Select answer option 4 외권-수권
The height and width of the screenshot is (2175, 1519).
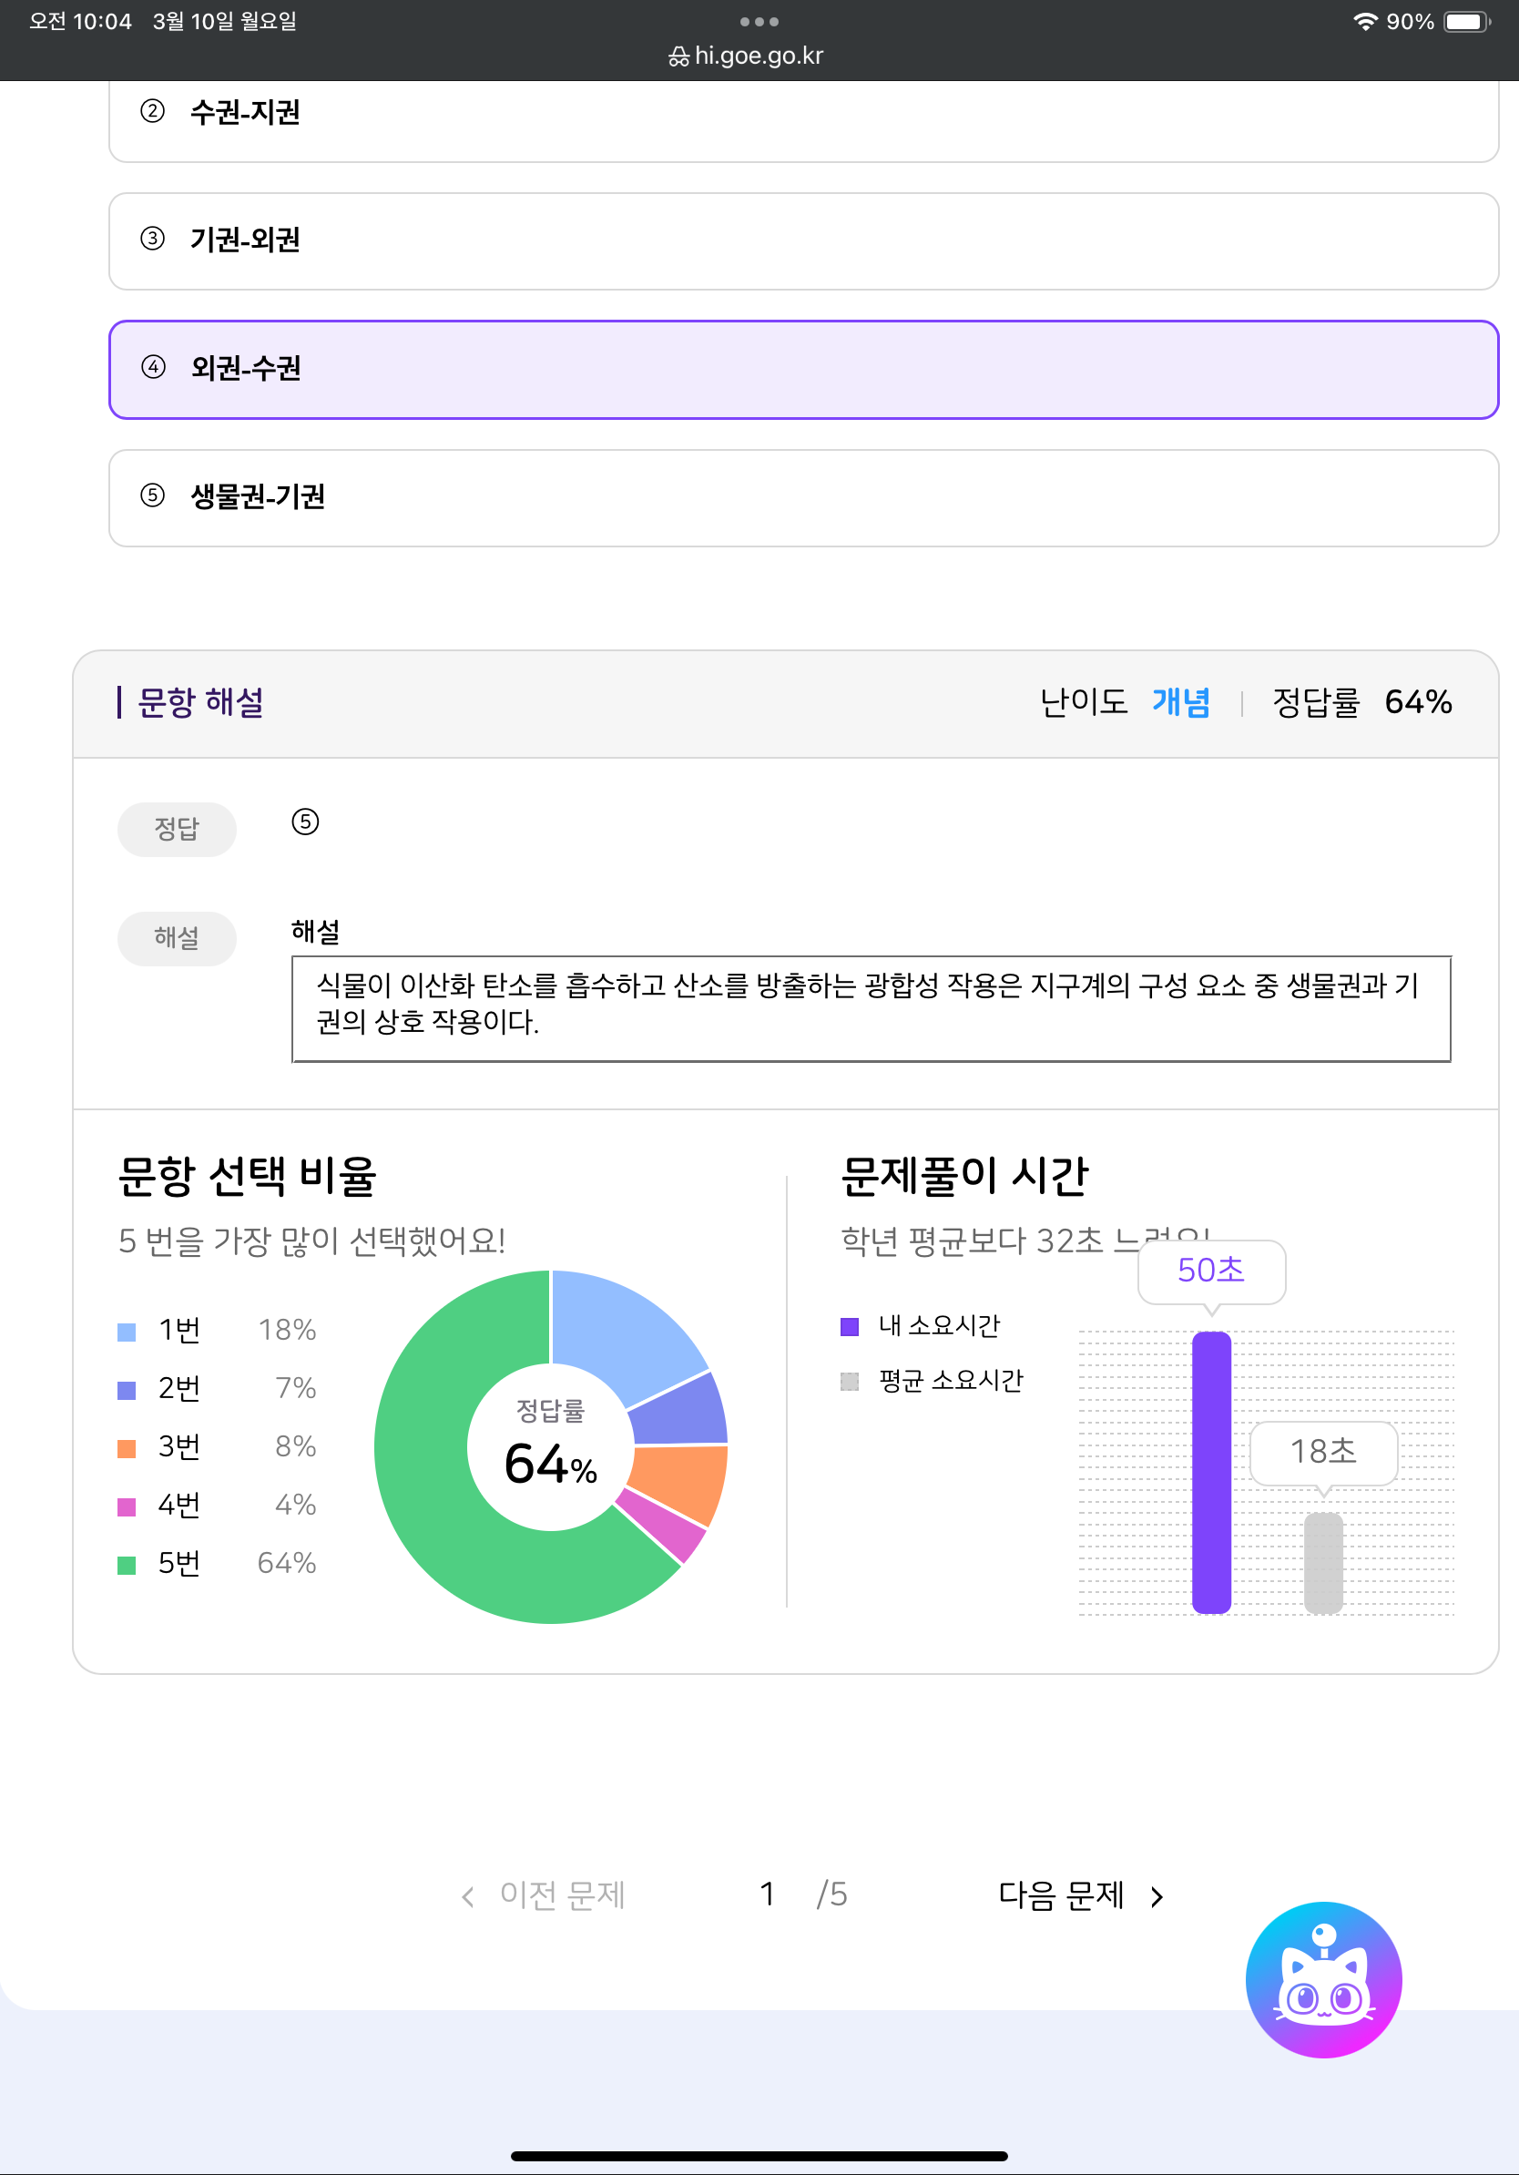(x=803, y=369)
